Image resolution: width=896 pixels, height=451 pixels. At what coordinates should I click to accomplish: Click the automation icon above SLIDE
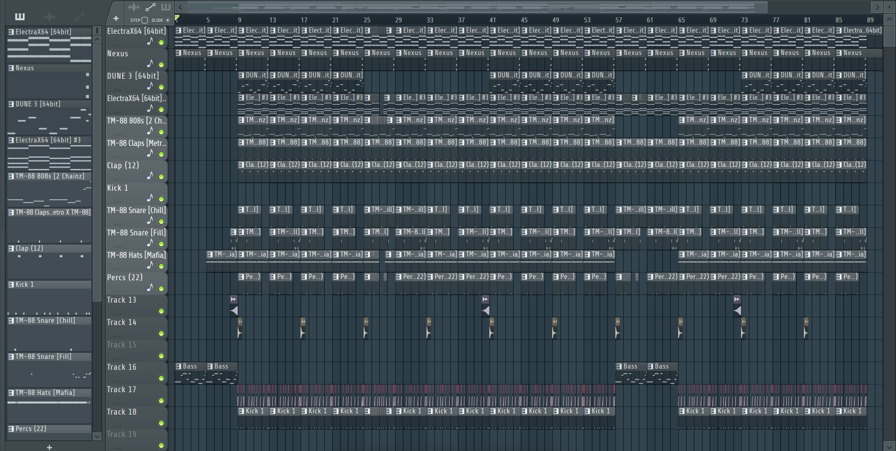click(x=150, y=7)
